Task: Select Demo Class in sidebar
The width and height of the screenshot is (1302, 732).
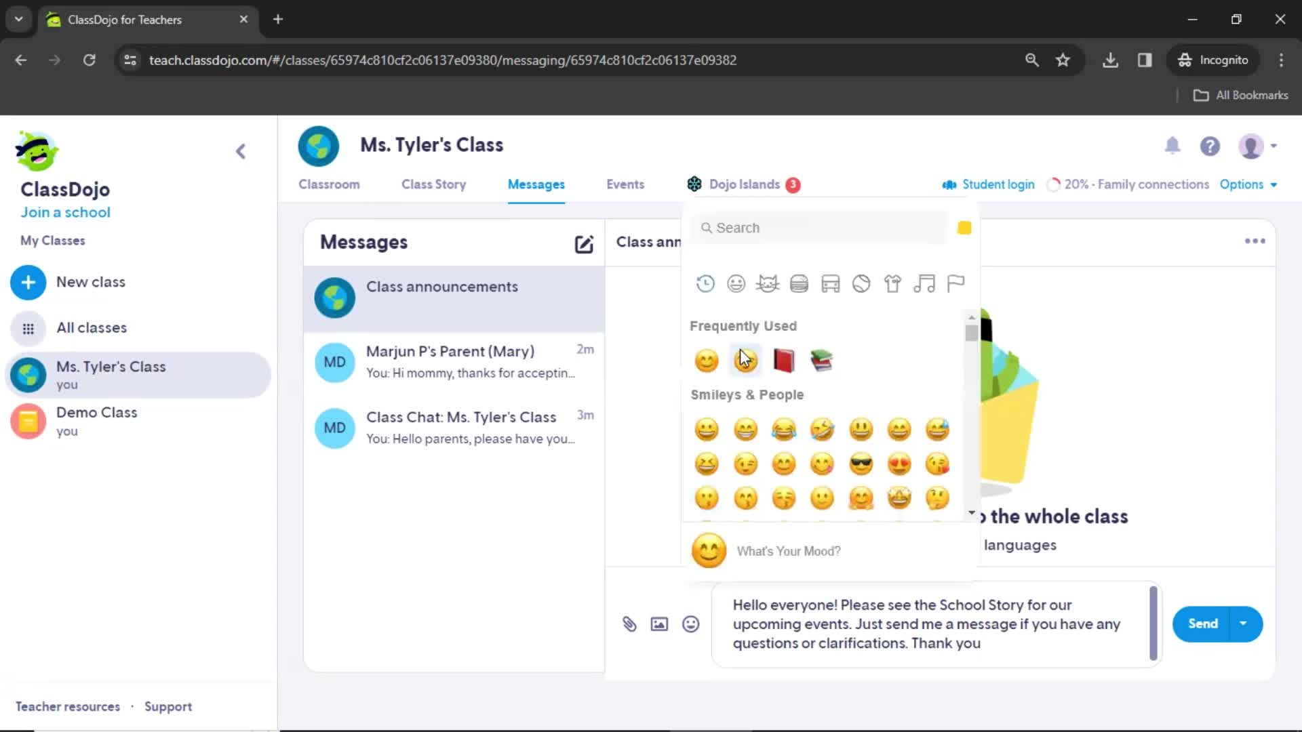Action: click(x=138, y=421)
